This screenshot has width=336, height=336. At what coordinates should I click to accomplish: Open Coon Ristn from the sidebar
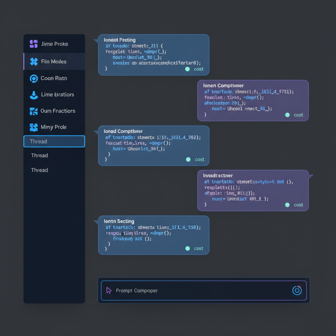tap(33, 78)
